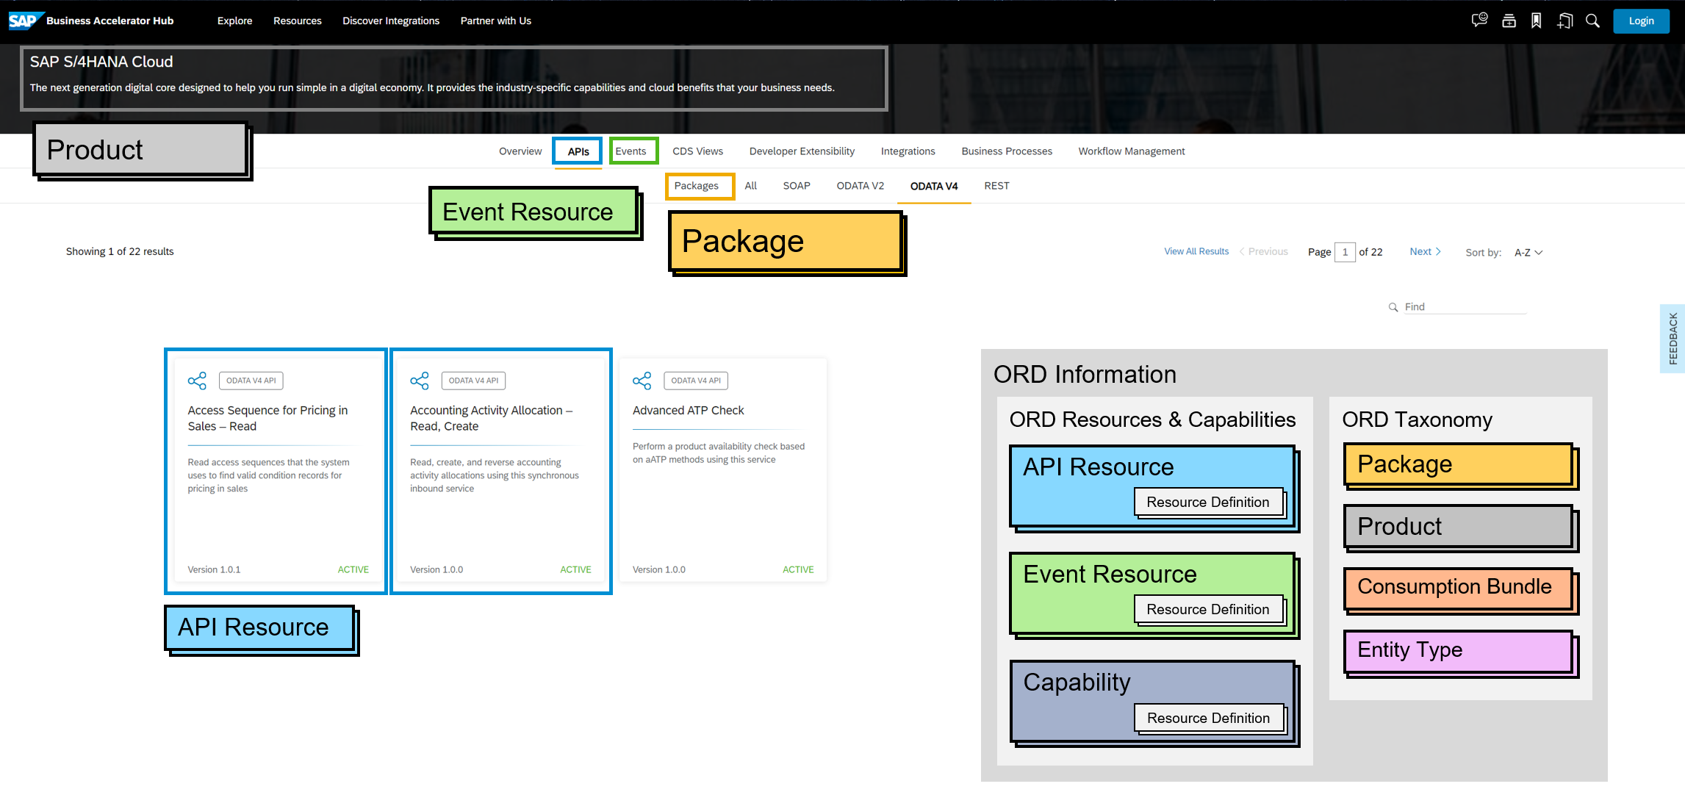Click the vertical FEEDBACK tab on the right
Image resolution: width=1685 pixels, height=792 pixels.
click(1673, 338)
